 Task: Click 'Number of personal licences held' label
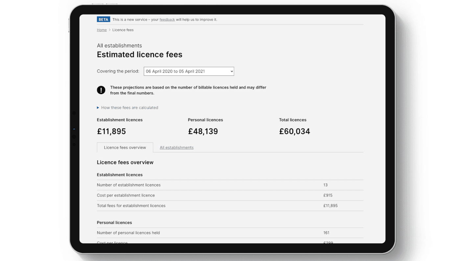pyautogui.click(x=128, y=233)
